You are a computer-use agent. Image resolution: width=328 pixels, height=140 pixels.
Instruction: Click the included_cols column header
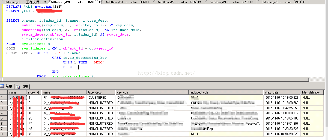pos(226,92)
